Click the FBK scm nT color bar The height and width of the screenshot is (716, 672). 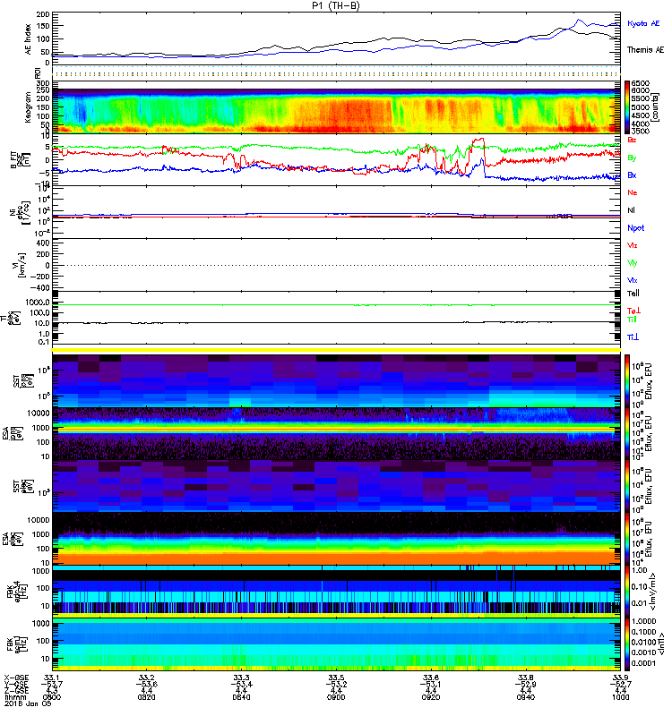(626, 644)
